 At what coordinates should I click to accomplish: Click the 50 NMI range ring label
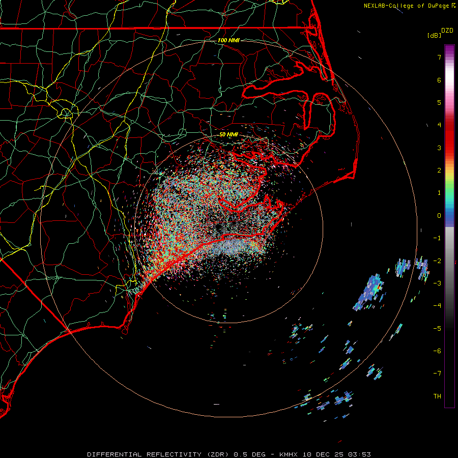point(228,135)
